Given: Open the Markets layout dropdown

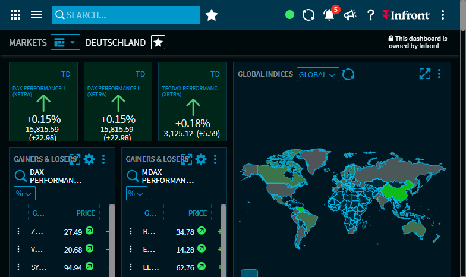Looking at the screenshot, I should (65, 42).
